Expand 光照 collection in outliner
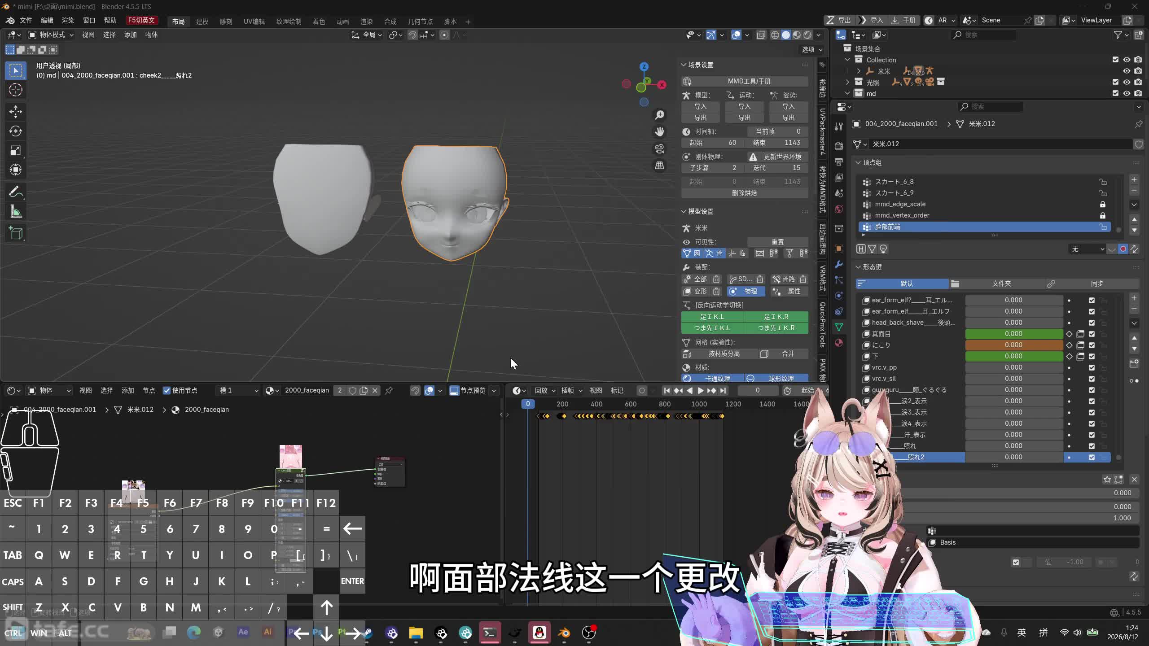 coord(847,82)
